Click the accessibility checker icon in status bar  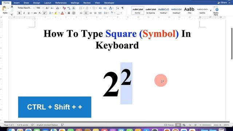[x=62, y=125]
